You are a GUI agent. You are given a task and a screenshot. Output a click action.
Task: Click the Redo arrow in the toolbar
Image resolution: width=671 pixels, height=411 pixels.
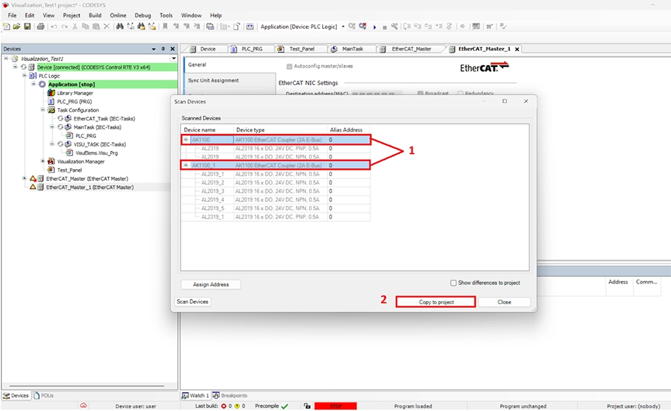[64, 27]
